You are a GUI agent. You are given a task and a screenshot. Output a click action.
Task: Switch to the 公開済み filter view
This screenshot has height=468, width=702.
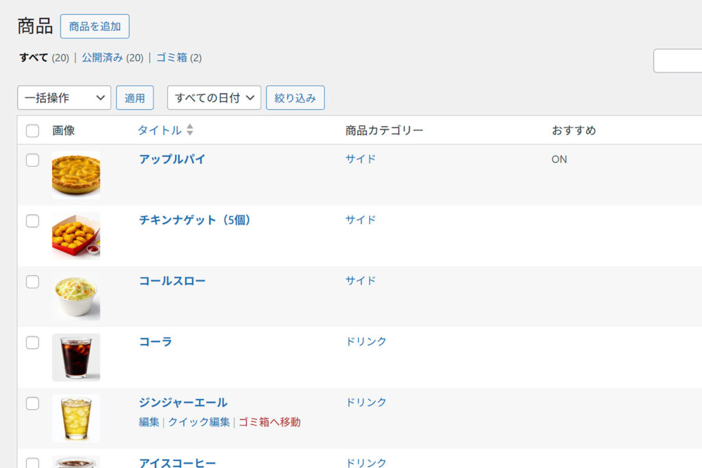pyautogui.click(x=102, y=58)
